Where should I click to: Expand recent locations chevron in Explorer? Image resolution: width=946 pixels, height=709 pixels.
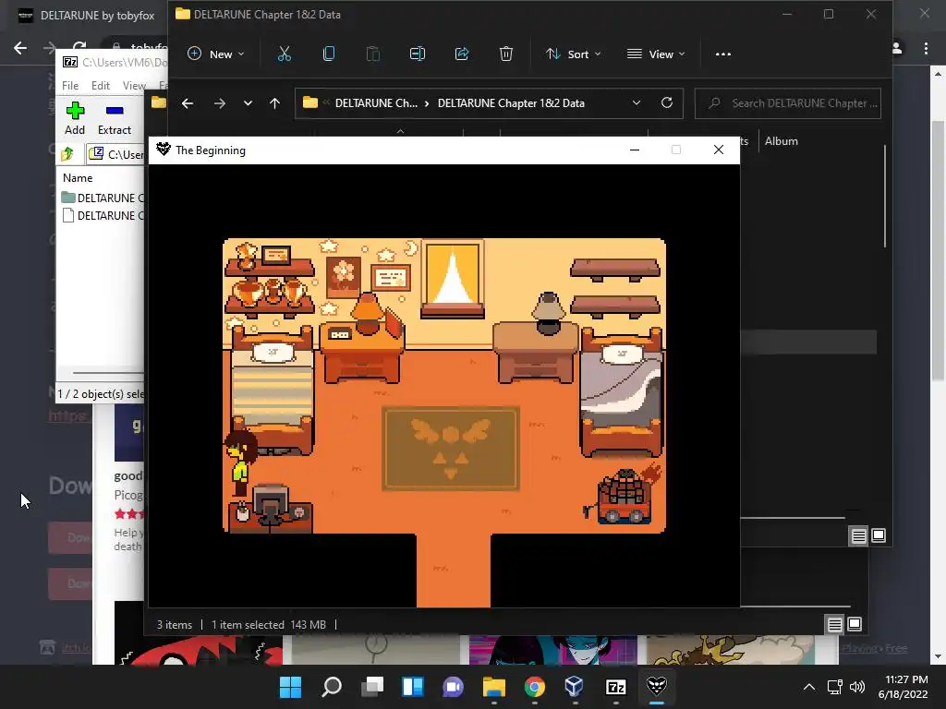[x=248, y=103]
